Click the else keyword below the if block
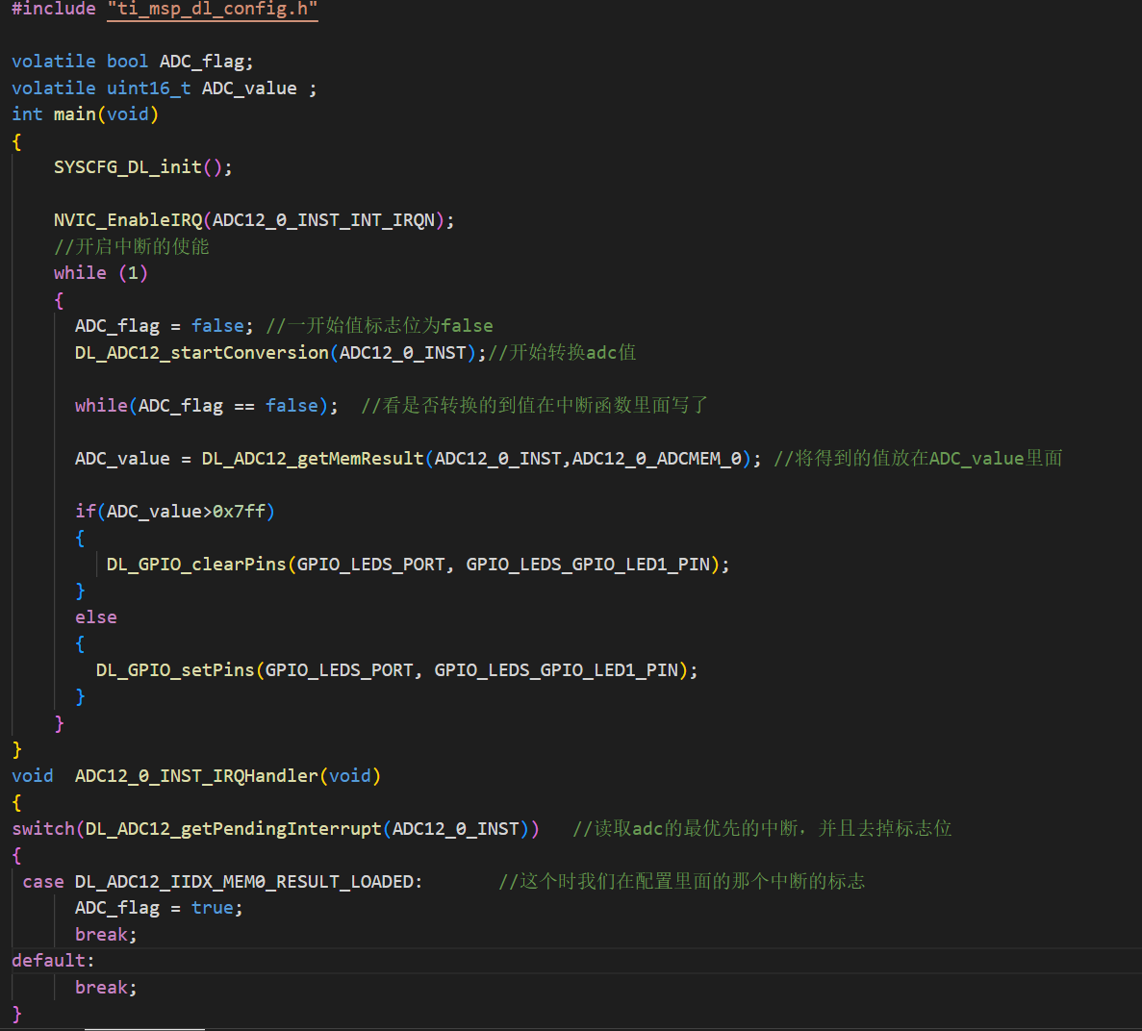1142x1031 pixels. tap(96, 616)
